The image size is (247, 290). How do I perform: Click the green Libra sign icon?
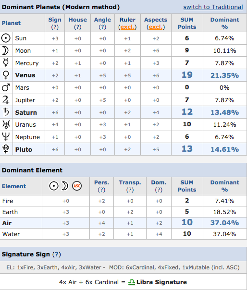point(132,282)
